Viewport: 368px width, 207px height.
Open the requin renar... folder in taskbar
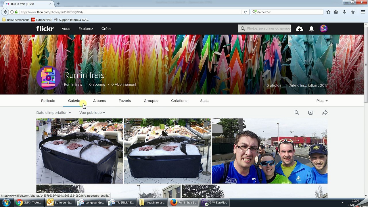(x=152, y=202)
